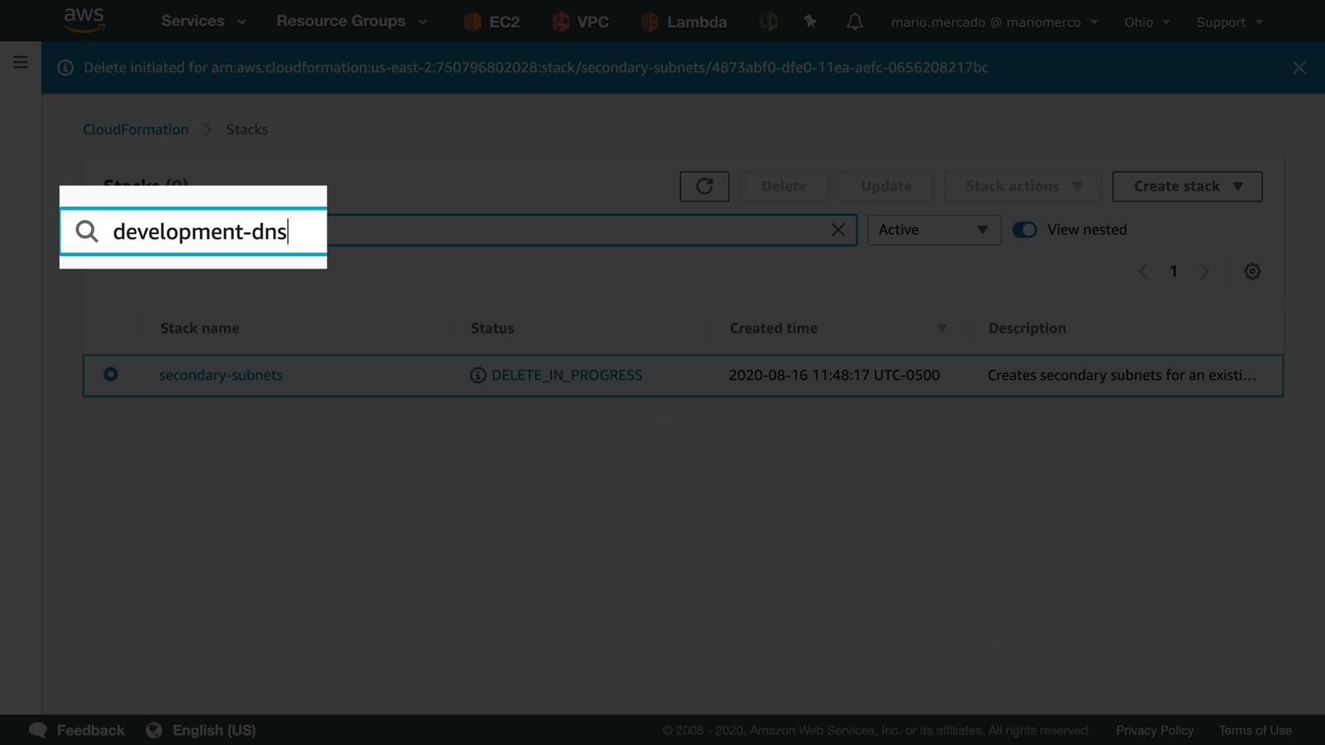The width and height of the screenshot is (1325, 745).
Task: Select the secondary-subnets radio button
Action: [110, 375]
